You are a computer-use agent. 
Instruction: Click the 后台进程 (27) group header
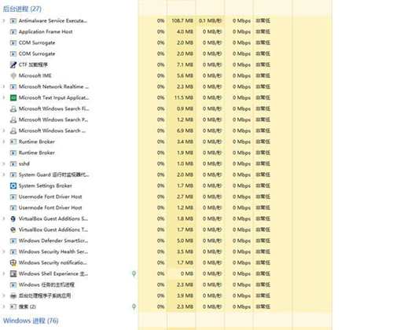click(22, 9)
